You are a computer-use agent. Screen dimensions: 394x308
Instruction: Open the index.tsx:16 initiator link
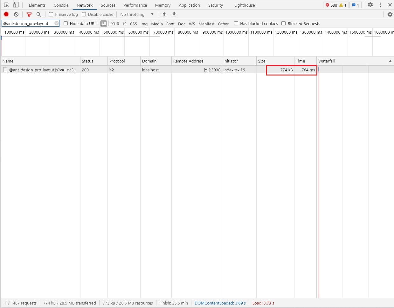click(x=234, y=70)
